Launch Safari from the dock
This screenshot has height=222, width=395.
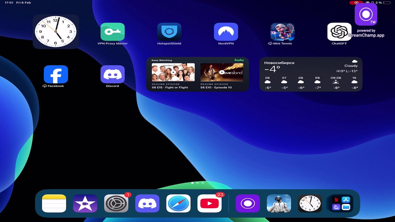[x=178, y=203]
